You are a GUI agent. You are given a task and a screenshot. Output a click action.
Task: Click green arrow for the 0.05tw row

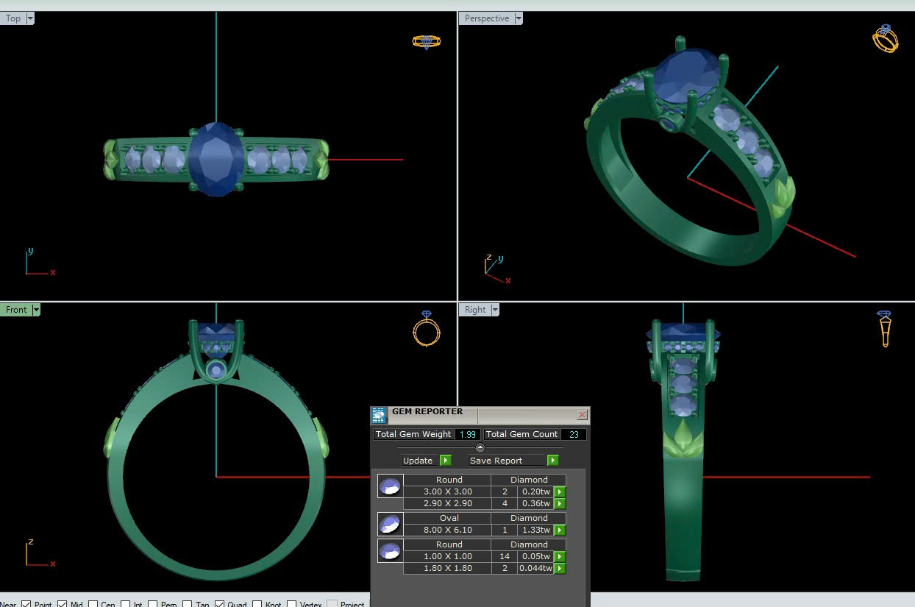559,556
